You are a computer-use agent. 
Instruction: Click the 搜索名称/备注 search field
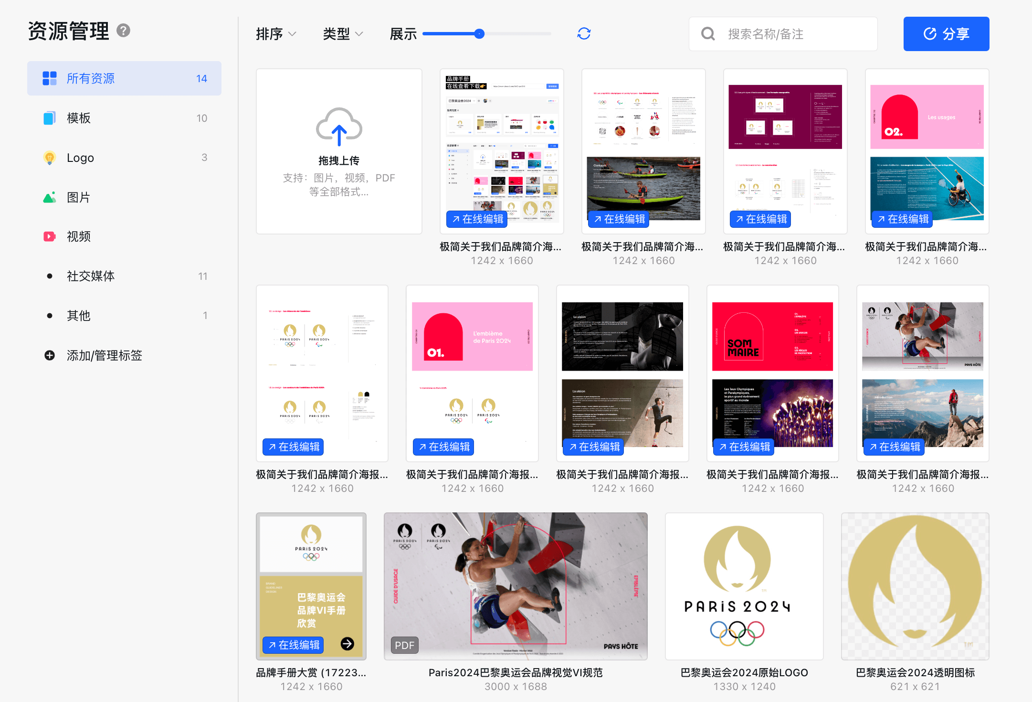click(x=783, y=34)
